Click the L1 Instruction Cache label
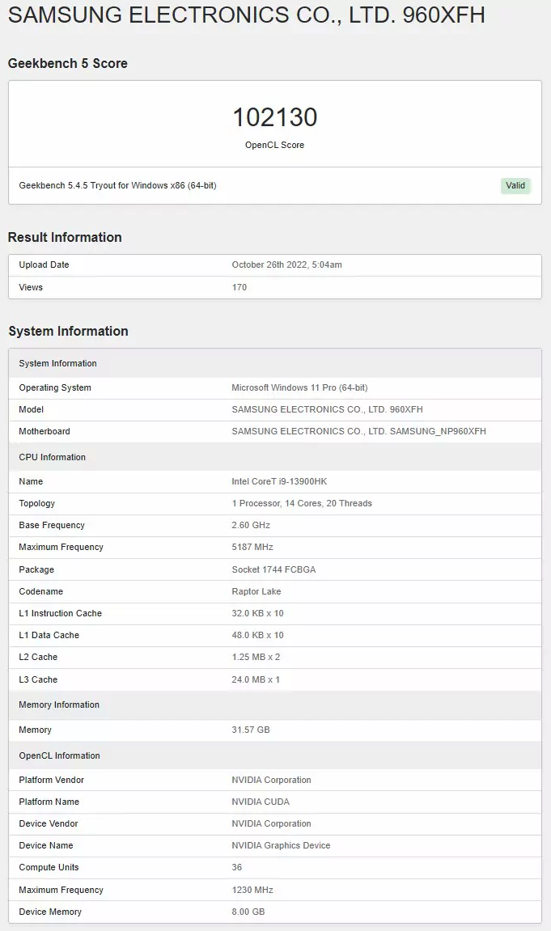Image resolution: width=551 pixels, height=931 pixels. coord(61,614)
